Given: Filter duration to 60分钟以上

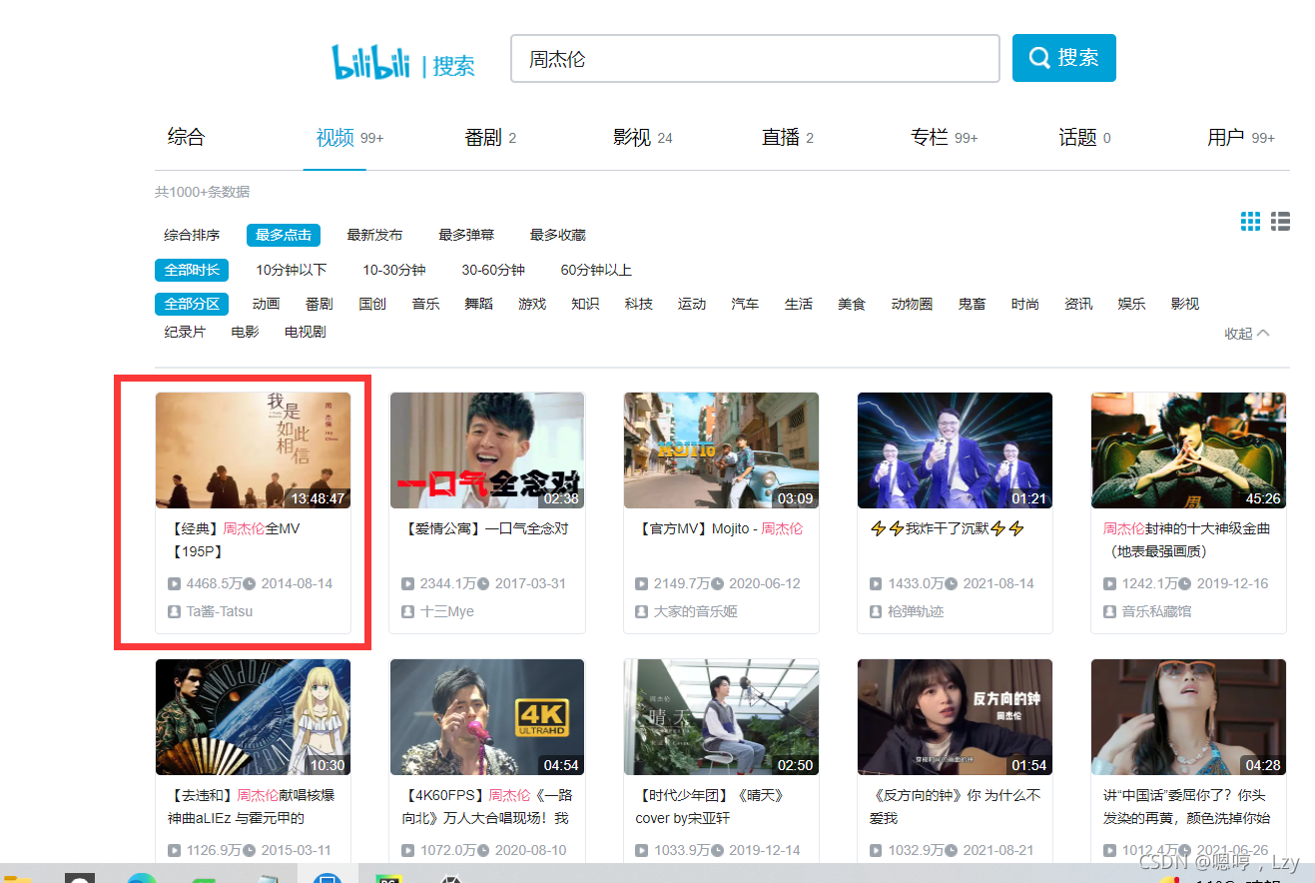Looking at the screenshot, I should click(596, 270).
